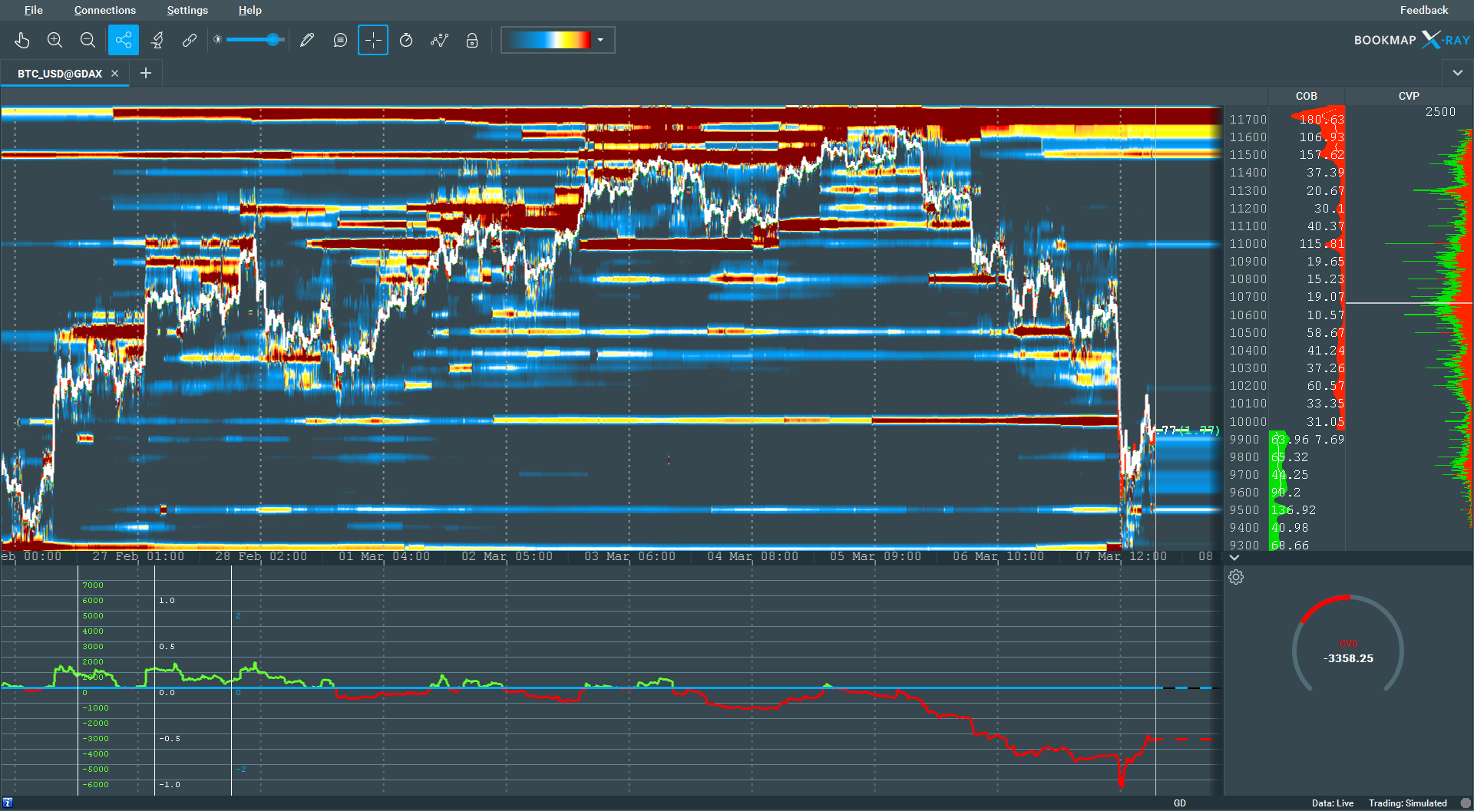Add a new chart tab with plus
The image size is (1474, 811).
(146, 73)
